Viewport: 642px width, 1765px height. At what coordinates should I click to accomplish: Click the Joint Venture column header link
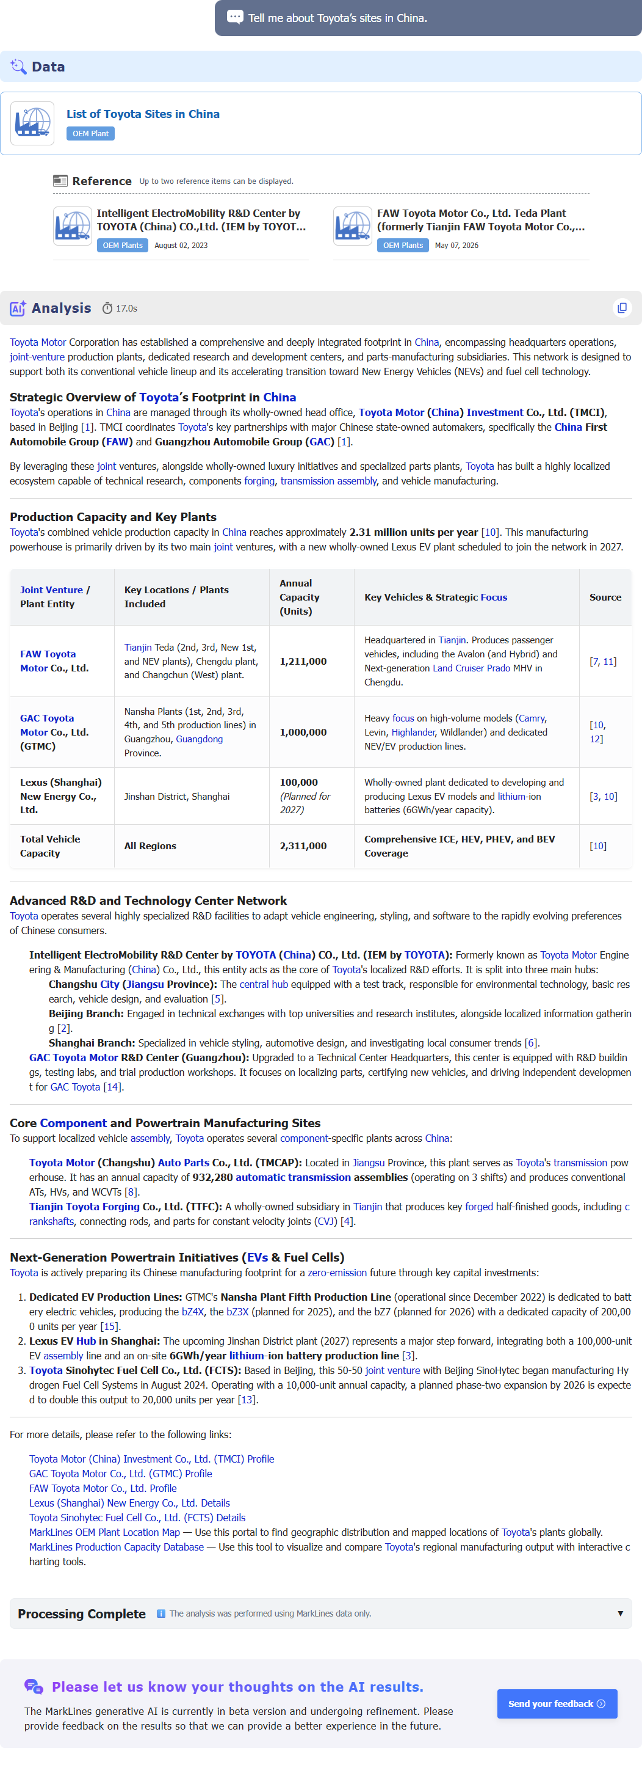click(51, 590)
